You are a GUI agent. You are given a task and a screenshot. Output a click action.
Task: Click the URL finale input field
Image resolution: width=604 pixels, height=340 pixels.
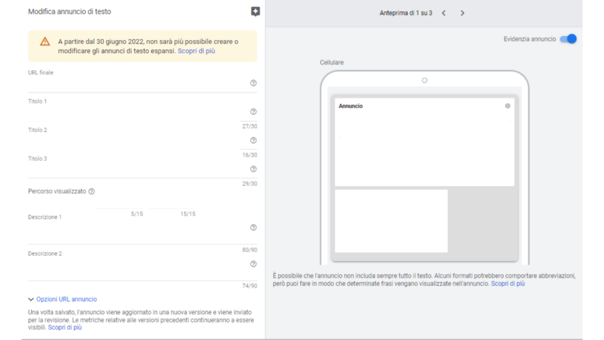139,84
